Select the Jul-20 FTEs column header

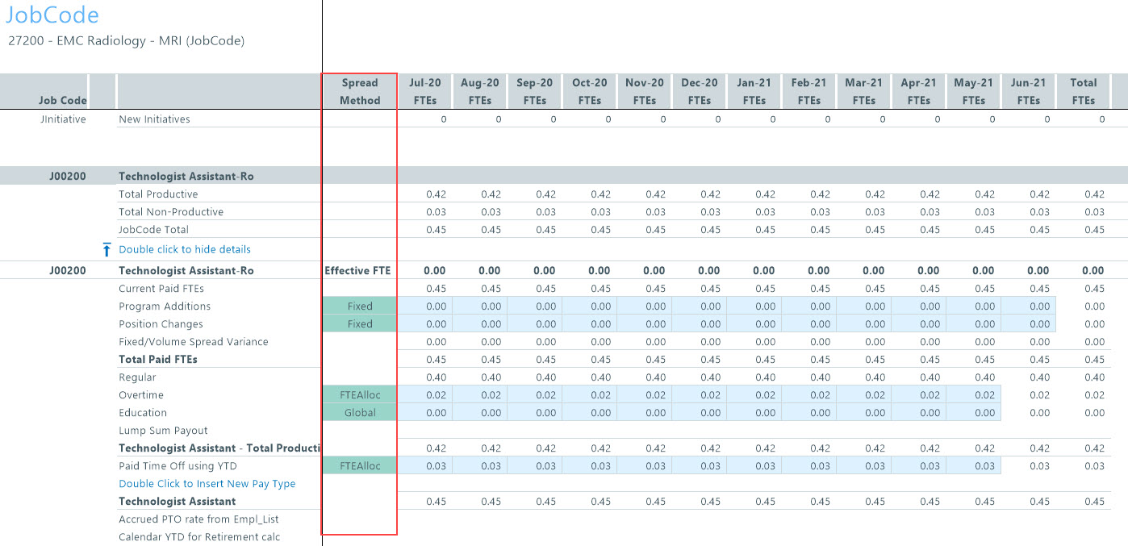click(425, 91)
